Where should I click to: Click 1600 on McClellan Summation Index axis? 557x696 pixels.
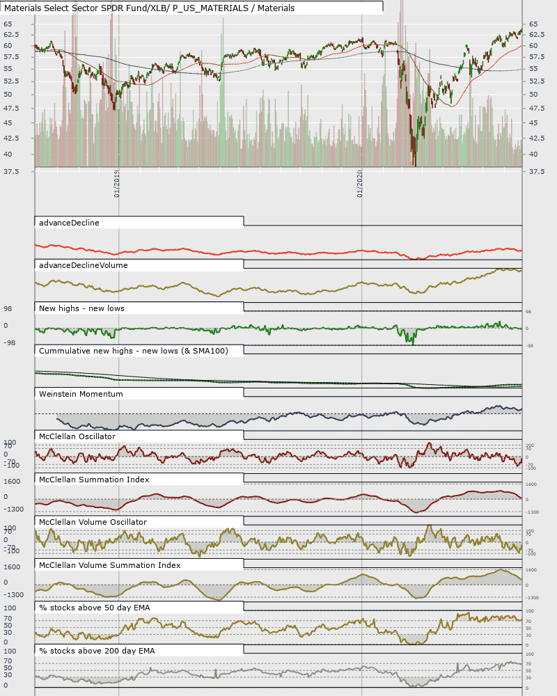[12, 482]
